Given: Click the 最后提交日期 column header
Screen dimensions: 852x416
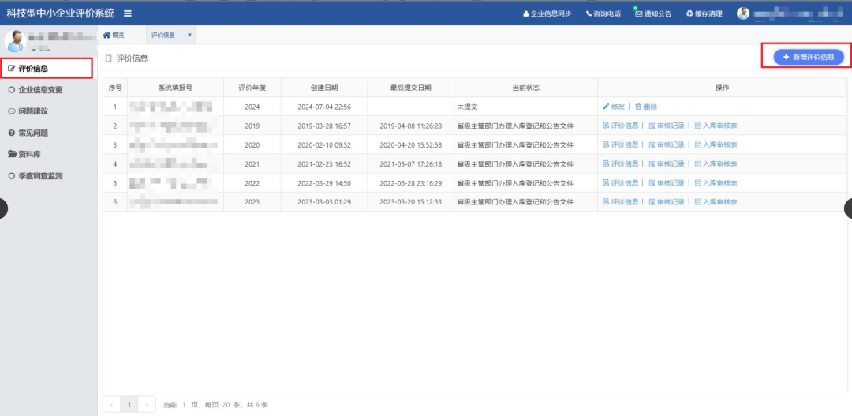Looking at the screenshot, I should pos(411,88).
